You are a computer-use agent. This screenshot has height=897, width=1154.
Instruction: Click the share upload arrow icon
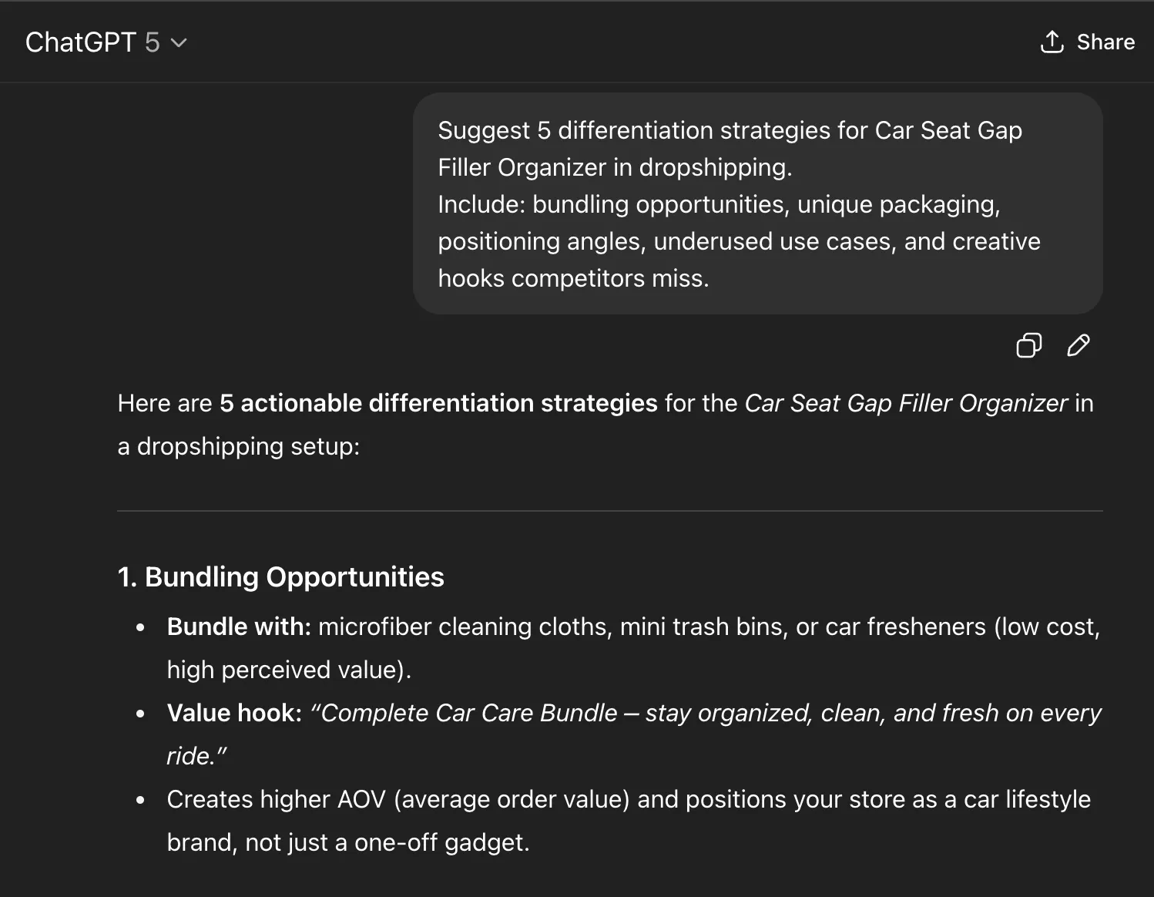tap(1052, 42)
